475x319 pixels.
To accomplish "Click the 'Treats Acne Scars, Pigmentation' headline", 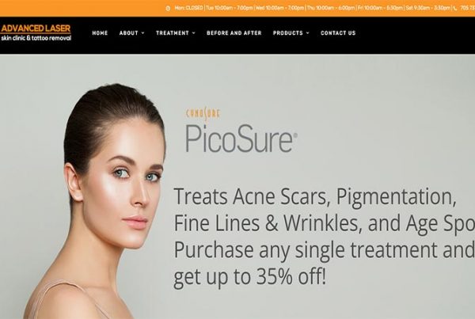I will pyautogui.click(x=315, y=198).
